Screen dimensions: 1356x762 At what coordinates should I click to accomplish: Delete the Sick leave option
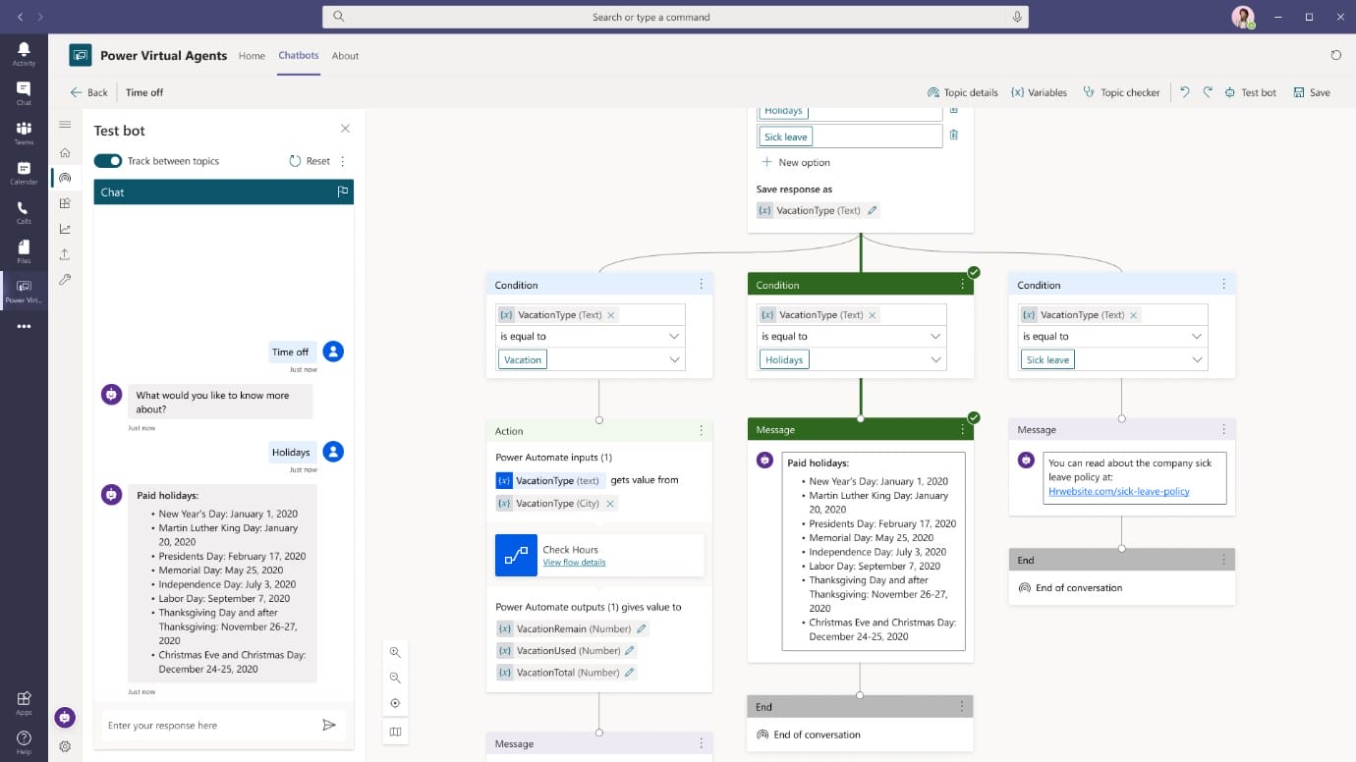pos(953,136)
